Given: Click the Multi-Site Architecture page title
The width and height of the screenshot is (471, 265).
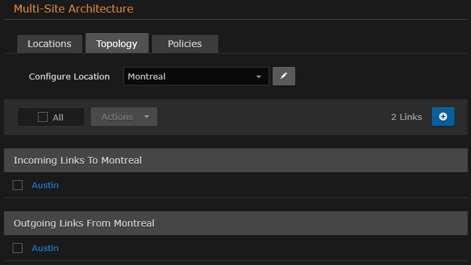Looking at the screenshot, I should pos(73,9).
